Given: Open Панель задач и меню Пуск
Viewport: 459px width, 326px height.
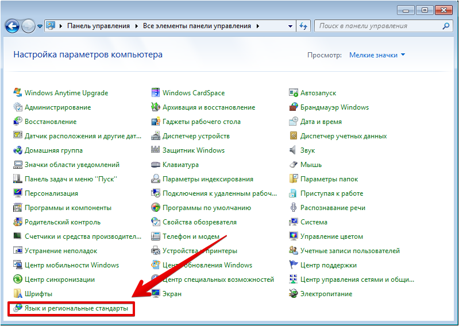Looking at the screenshot, I should pyautogui.click(x=65, y=179).
